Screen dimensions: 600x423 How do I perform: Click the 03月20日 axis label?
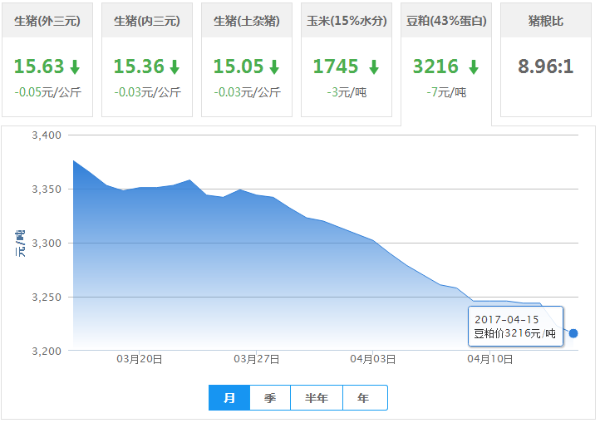click(140, 359)
